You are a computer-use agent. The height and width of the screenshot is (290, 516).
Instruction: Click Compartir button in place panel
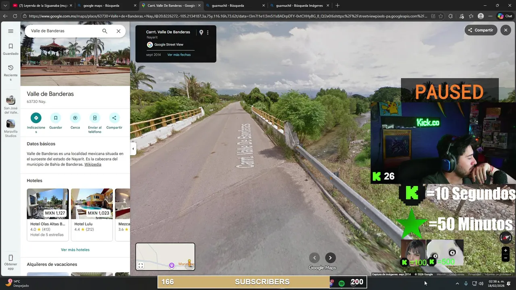click(x=114, y=121)
